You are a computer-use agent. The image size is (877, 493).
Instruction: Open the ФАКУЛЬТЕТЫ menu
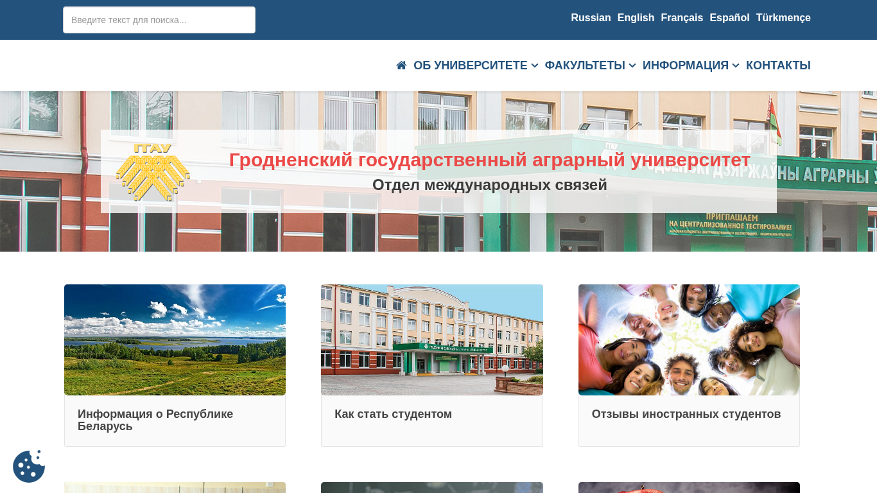coord(585,65)
